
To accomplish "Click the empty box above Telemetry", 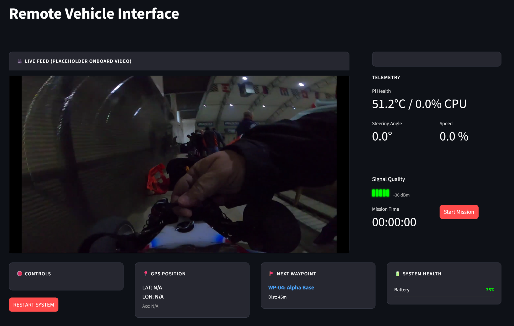I will (x=436, y=59).
